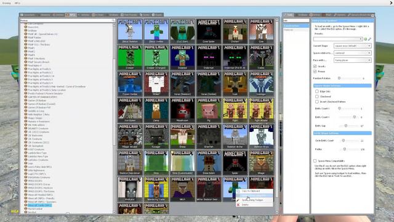
Task: Select Minecraft SNPCs - Spawners category
Action: pyautogui.click(x=42, y=202)
